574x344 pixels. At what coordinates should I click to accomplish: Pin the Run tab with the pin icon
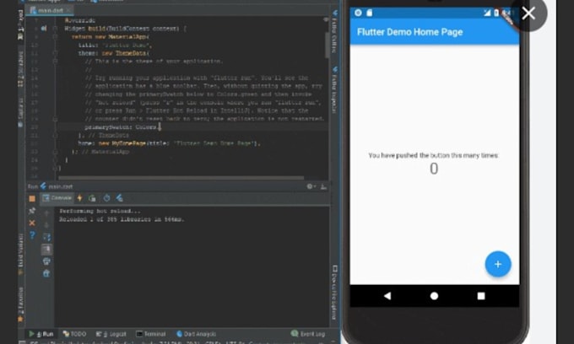(32, 211)
